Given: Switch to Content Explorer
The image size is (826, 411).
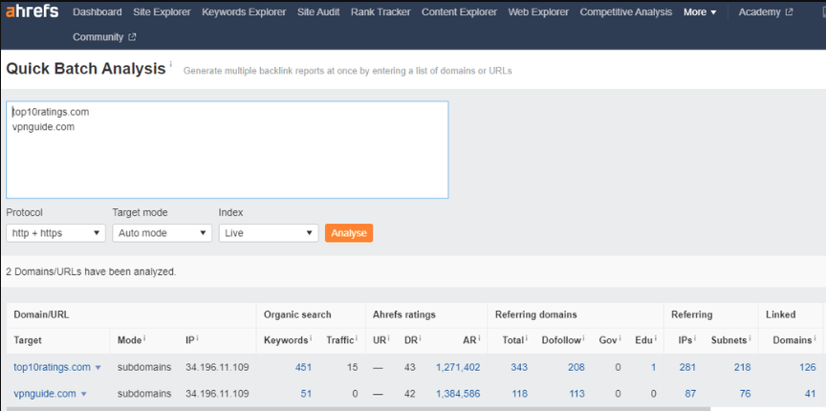Looking at the screenshot, I should coord(459,11).
